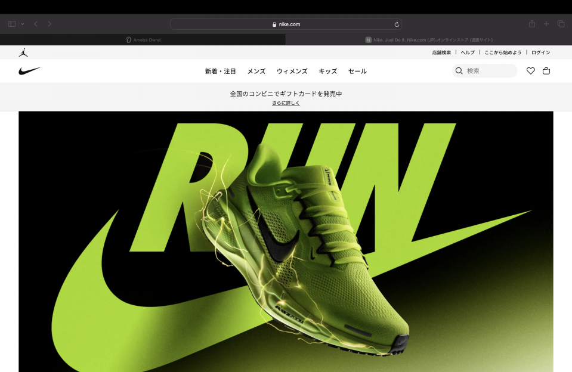This screenshot has width=572, height=372.
Task: Open the 新着・注目 menu
Action: (x=220, y=71)
